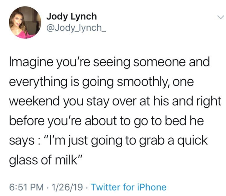
Task: Click the display name Jody Lynch
Action: 71,16
